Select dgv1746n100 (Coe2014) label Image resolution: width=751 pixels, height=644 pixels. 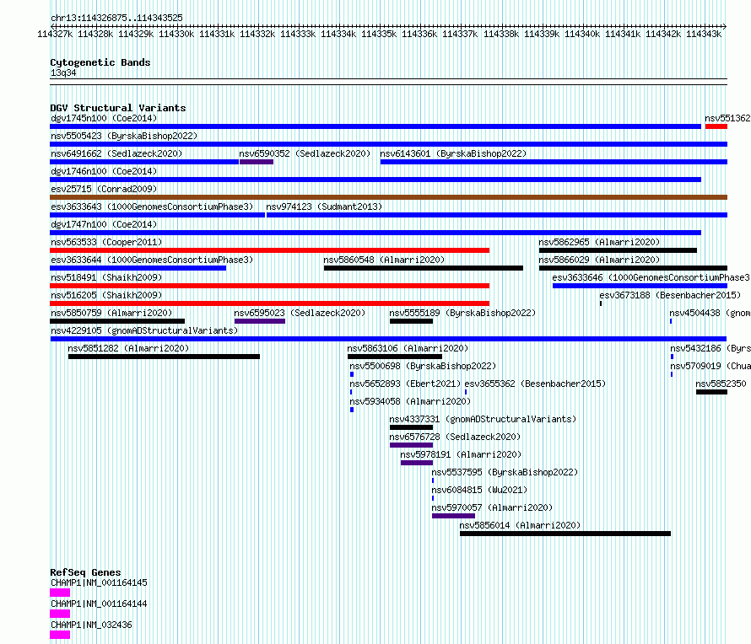point(104,171)
